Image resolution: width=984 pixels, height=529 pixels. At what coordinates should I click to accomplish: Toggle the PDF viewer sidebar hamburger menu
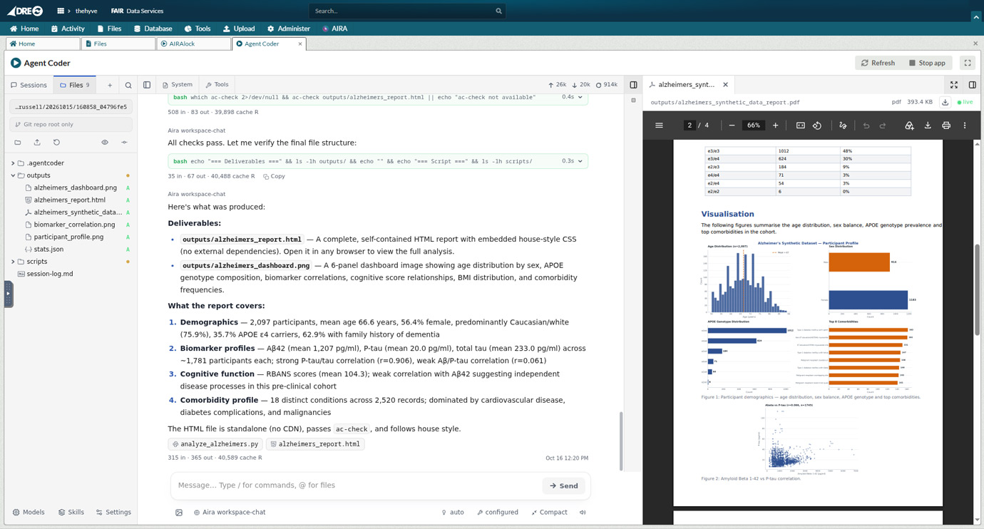659,125
